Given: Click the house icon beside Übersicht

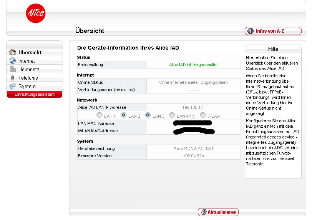Looking at the screenshot, I should (13, 52).
